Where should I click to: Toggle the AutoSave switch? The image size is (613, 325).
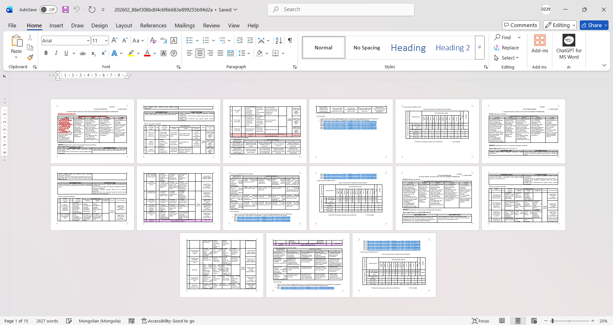[x=48, y=10]
